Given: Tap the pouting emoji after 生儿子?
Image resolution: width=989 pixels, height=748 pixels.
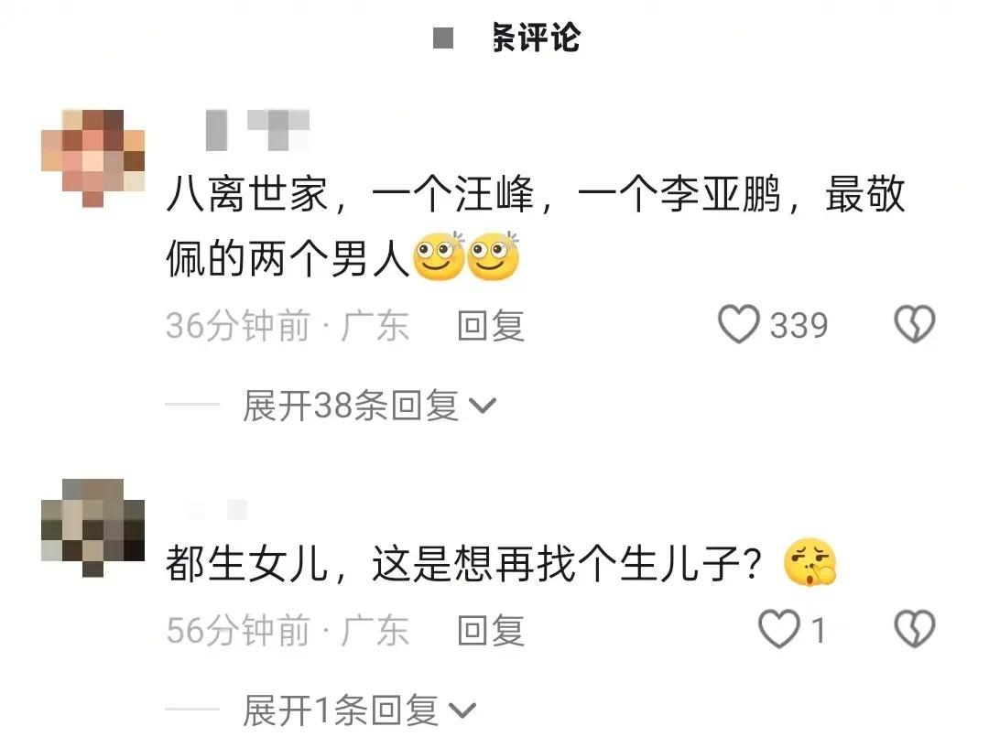Looking at the screenshot, I should click(810, 562).
